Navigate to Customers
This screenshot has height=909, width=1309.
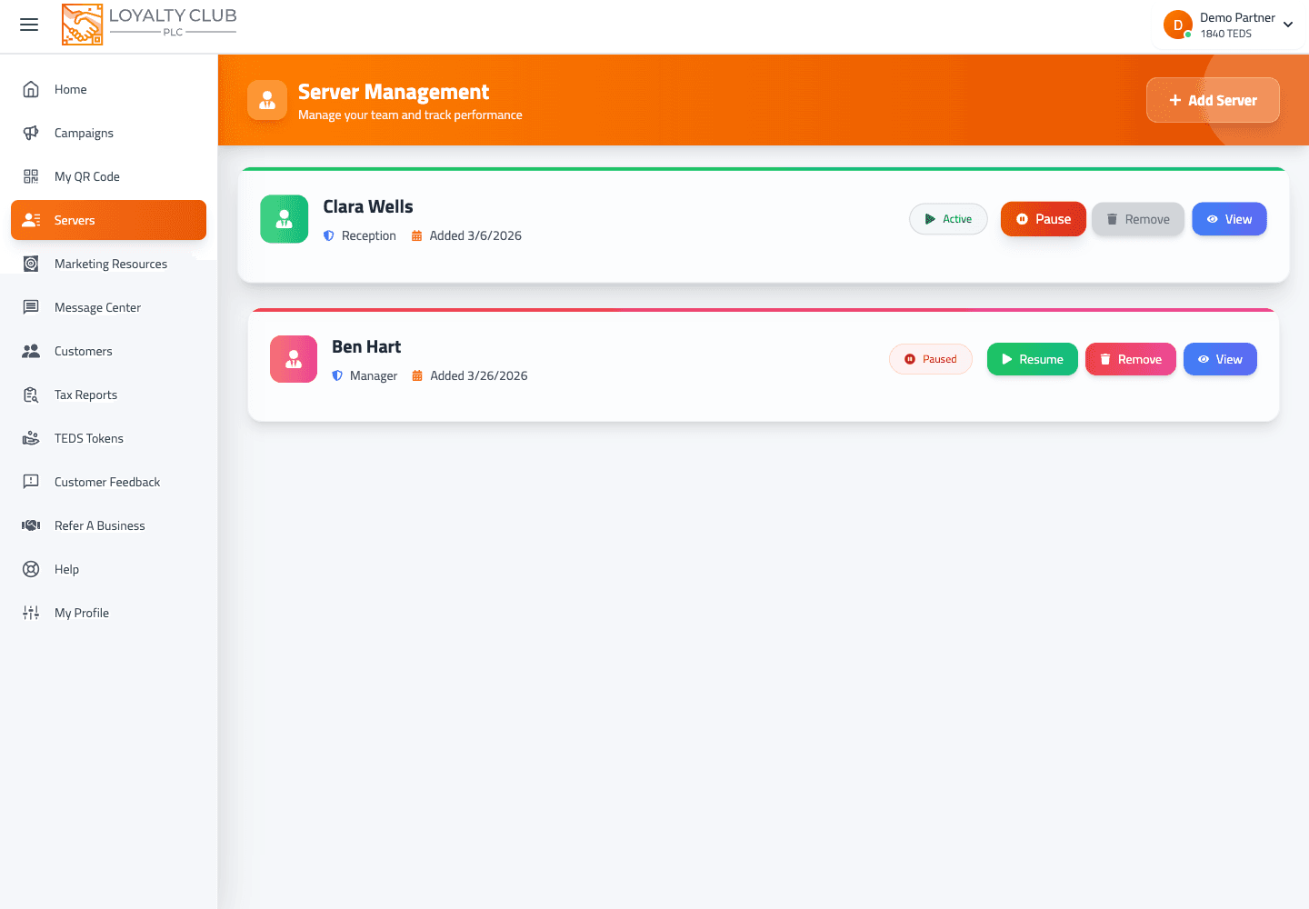click(108, 351)
